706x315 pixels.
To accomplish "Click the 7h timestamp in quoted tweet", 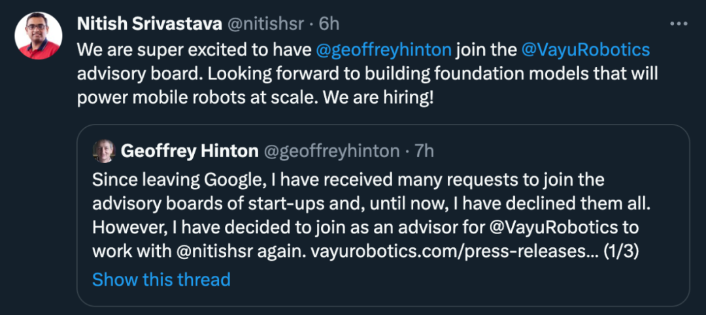I will click(424, 151).
